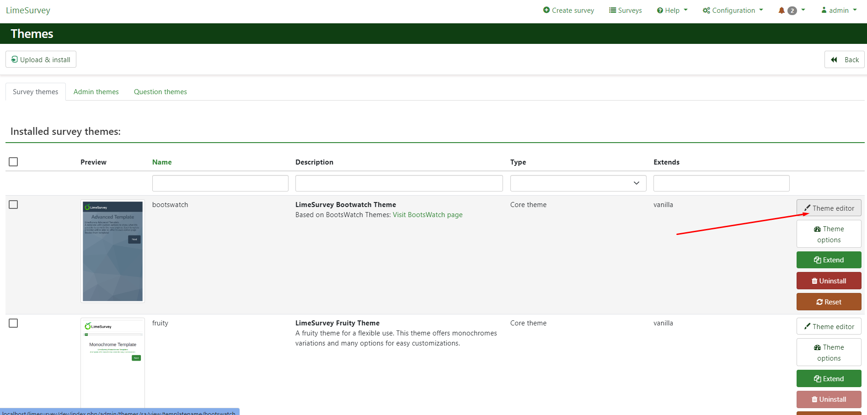The width and height of the screenshot is (867, 415).
Task: Click the Create survey plus icon
Action: 546,10
